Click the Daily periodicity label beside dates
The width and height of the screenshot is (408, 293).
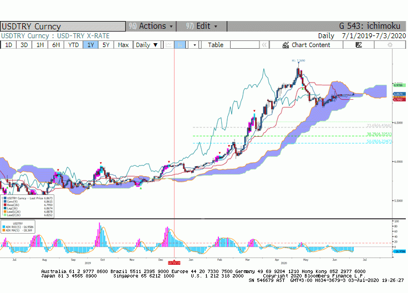click(326, 36)
